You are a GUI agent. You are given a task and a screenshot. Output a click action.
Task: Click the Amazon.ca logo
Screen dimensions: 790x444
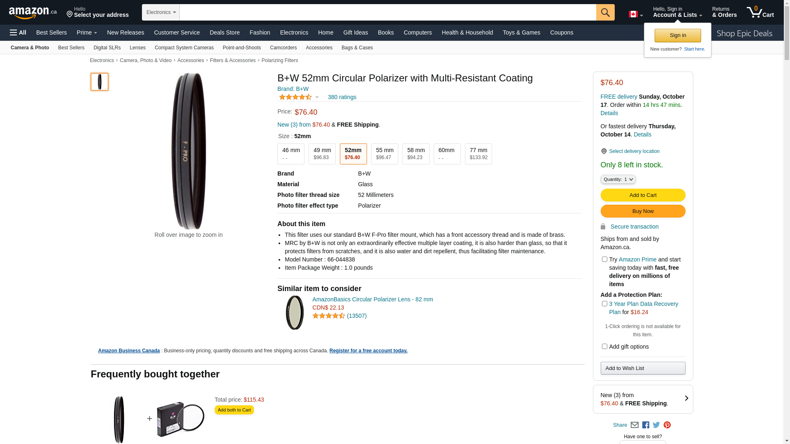(33, 13)
